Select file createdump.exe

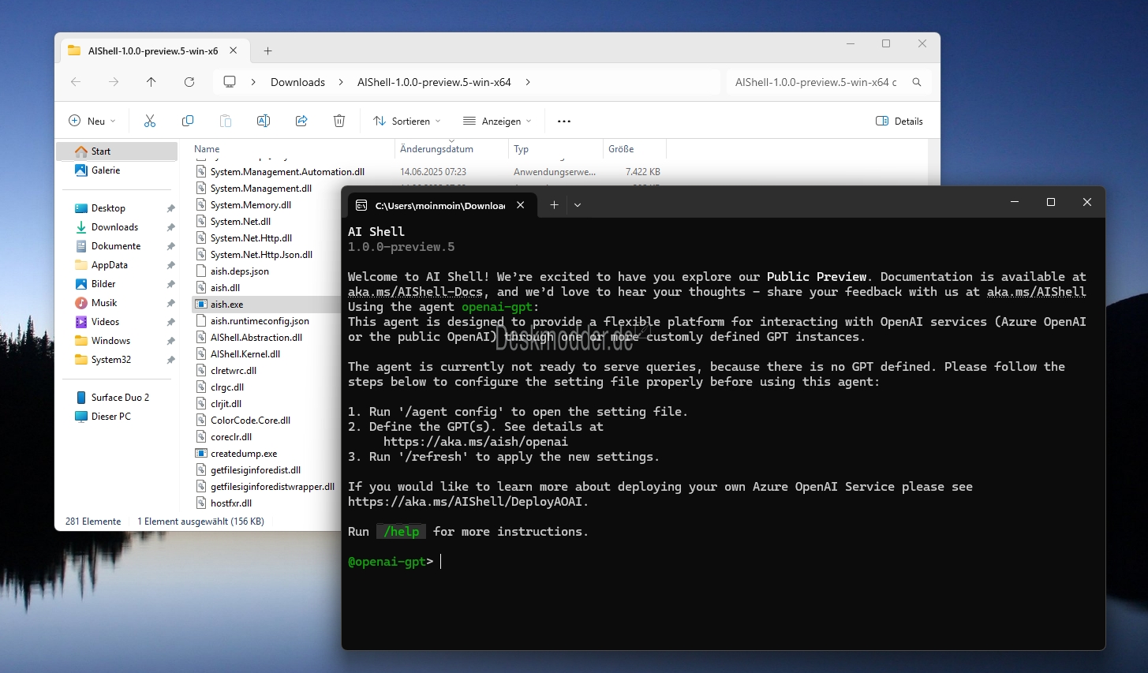point(244,454)
